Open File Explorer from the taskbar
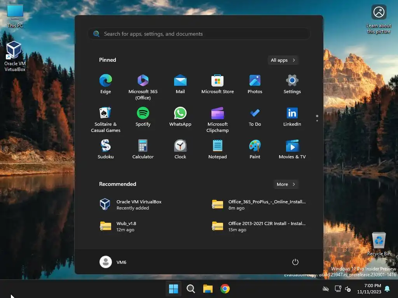The width and height of the screenshot is (398, 298). point(208,289)
